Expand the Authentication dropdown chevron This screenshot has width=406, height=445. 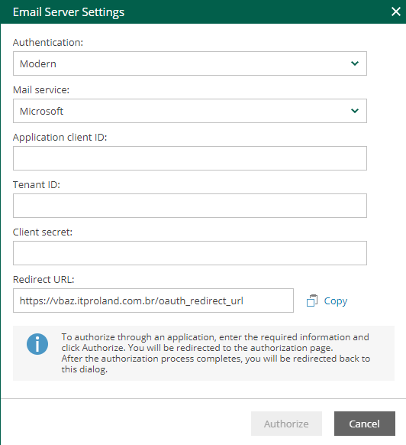point(355,63)
